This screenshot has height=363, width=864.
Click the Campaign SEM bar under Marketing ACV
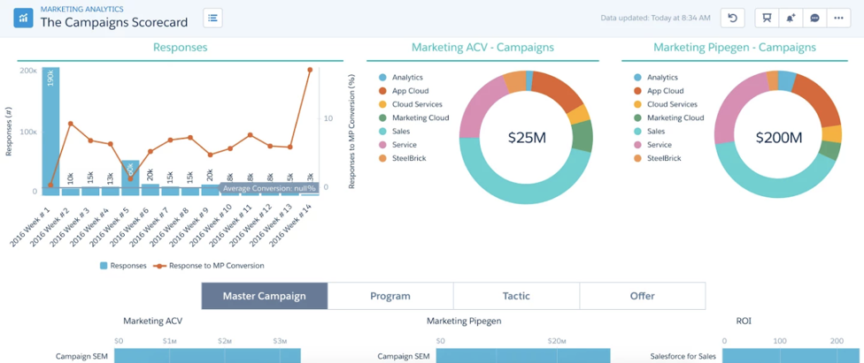(x=207, y=356)
